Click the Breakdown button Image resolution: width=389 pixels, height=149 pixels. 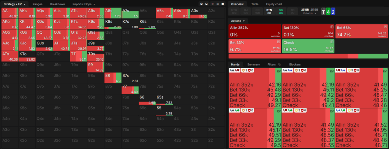click(58, 4)
